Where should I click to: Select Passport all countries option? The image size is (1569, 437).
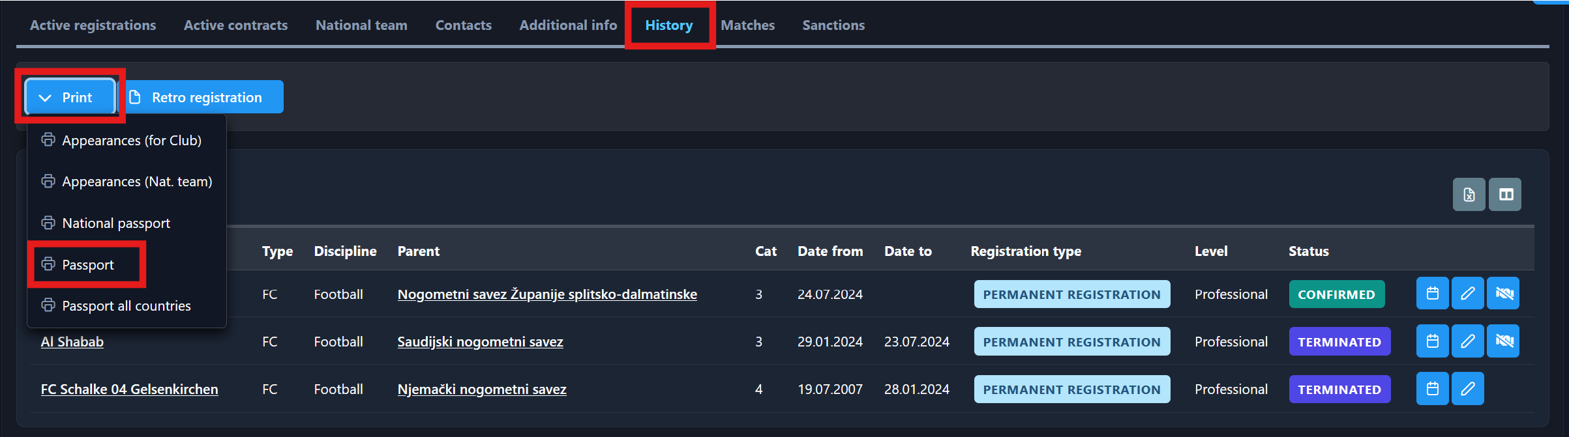pyautogui.click(x=126, y=306)
